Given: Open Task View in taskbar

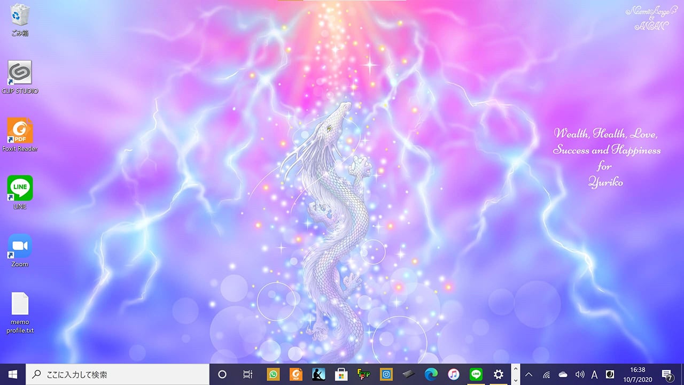Looking at the screenshot, I should (247, 374).
